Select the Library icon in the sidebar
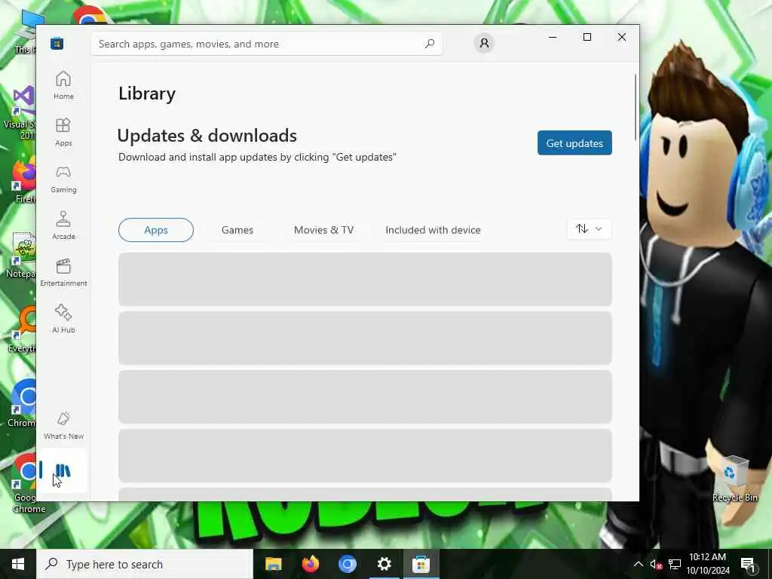Screen dimensions: 772x579 click(63, 470)
